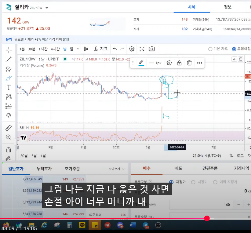Set chart interval to 1분

click(22, 49)
